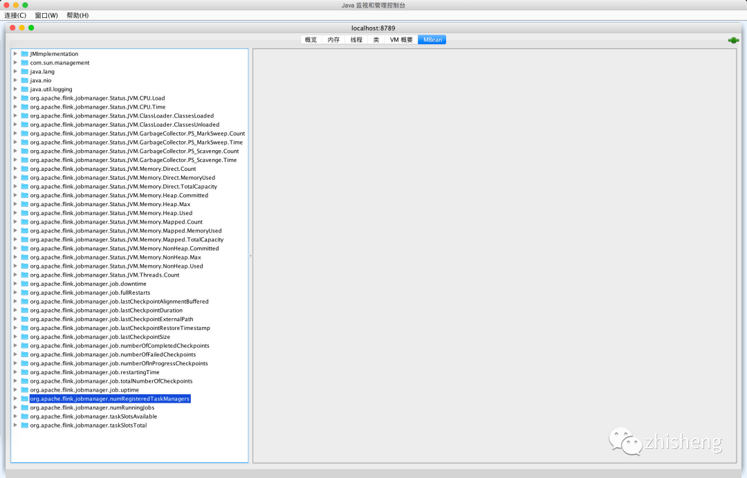Open the 窗口(W) menu
Image resolution: width=747 pixels, height=478 pixels.
(46, 15)
